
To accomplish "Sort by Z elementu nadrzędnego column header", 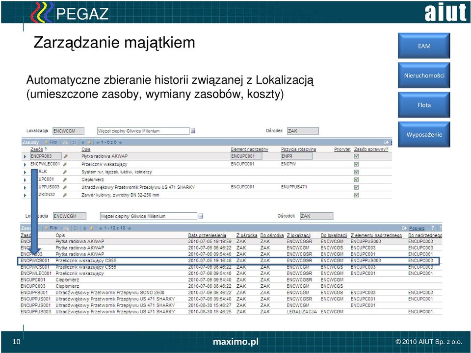I will 376,235.
